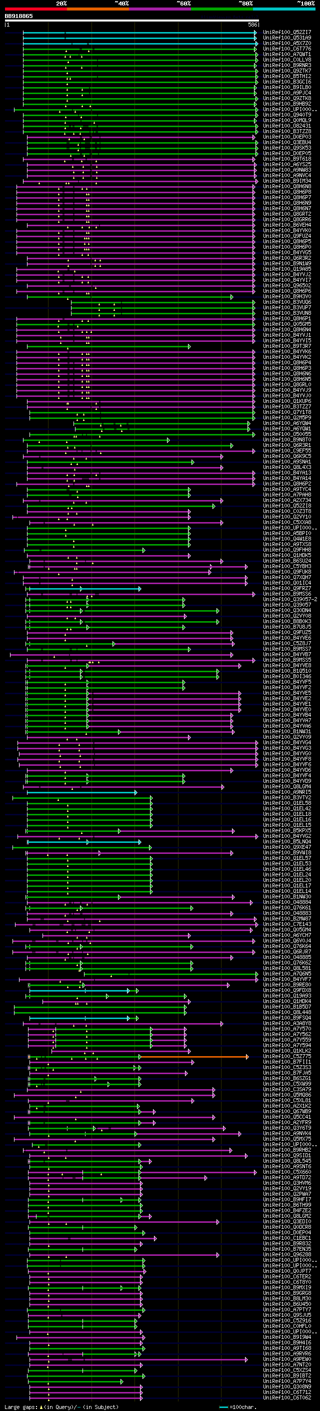
Task: Open hit UniRef100_B9MSS6
Action: point(286,594)
